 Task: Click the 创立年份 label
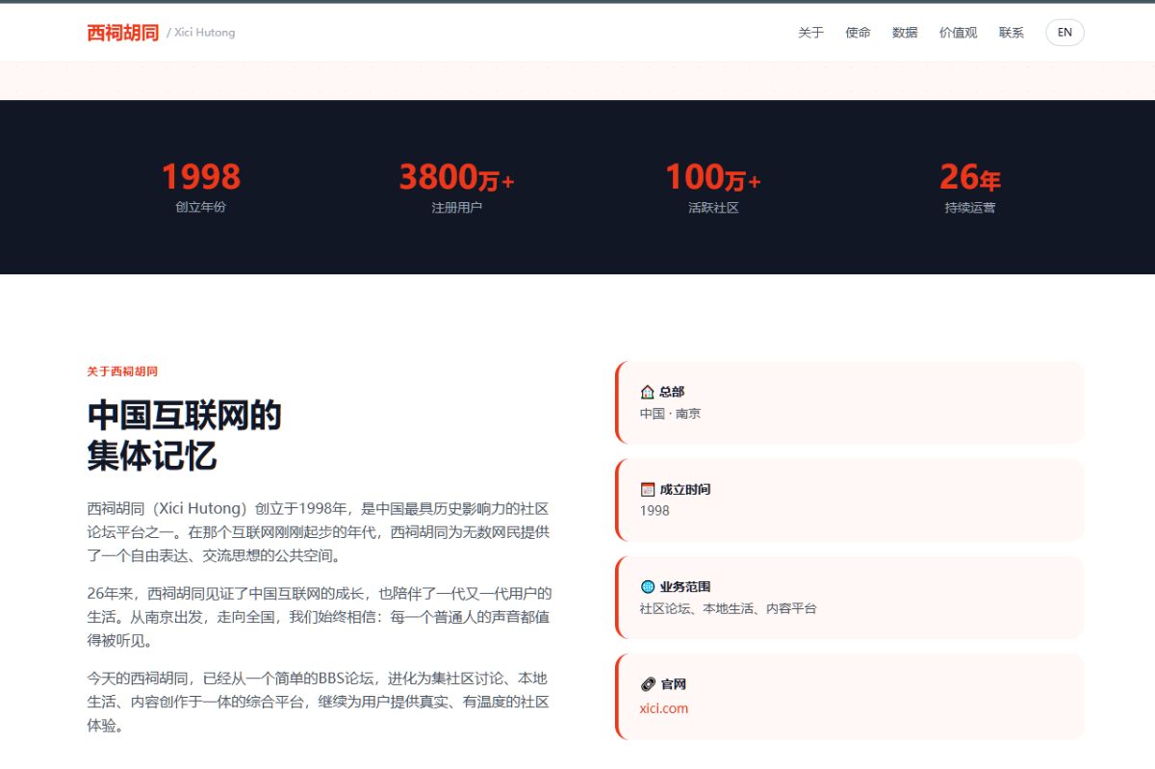(200, 207)
